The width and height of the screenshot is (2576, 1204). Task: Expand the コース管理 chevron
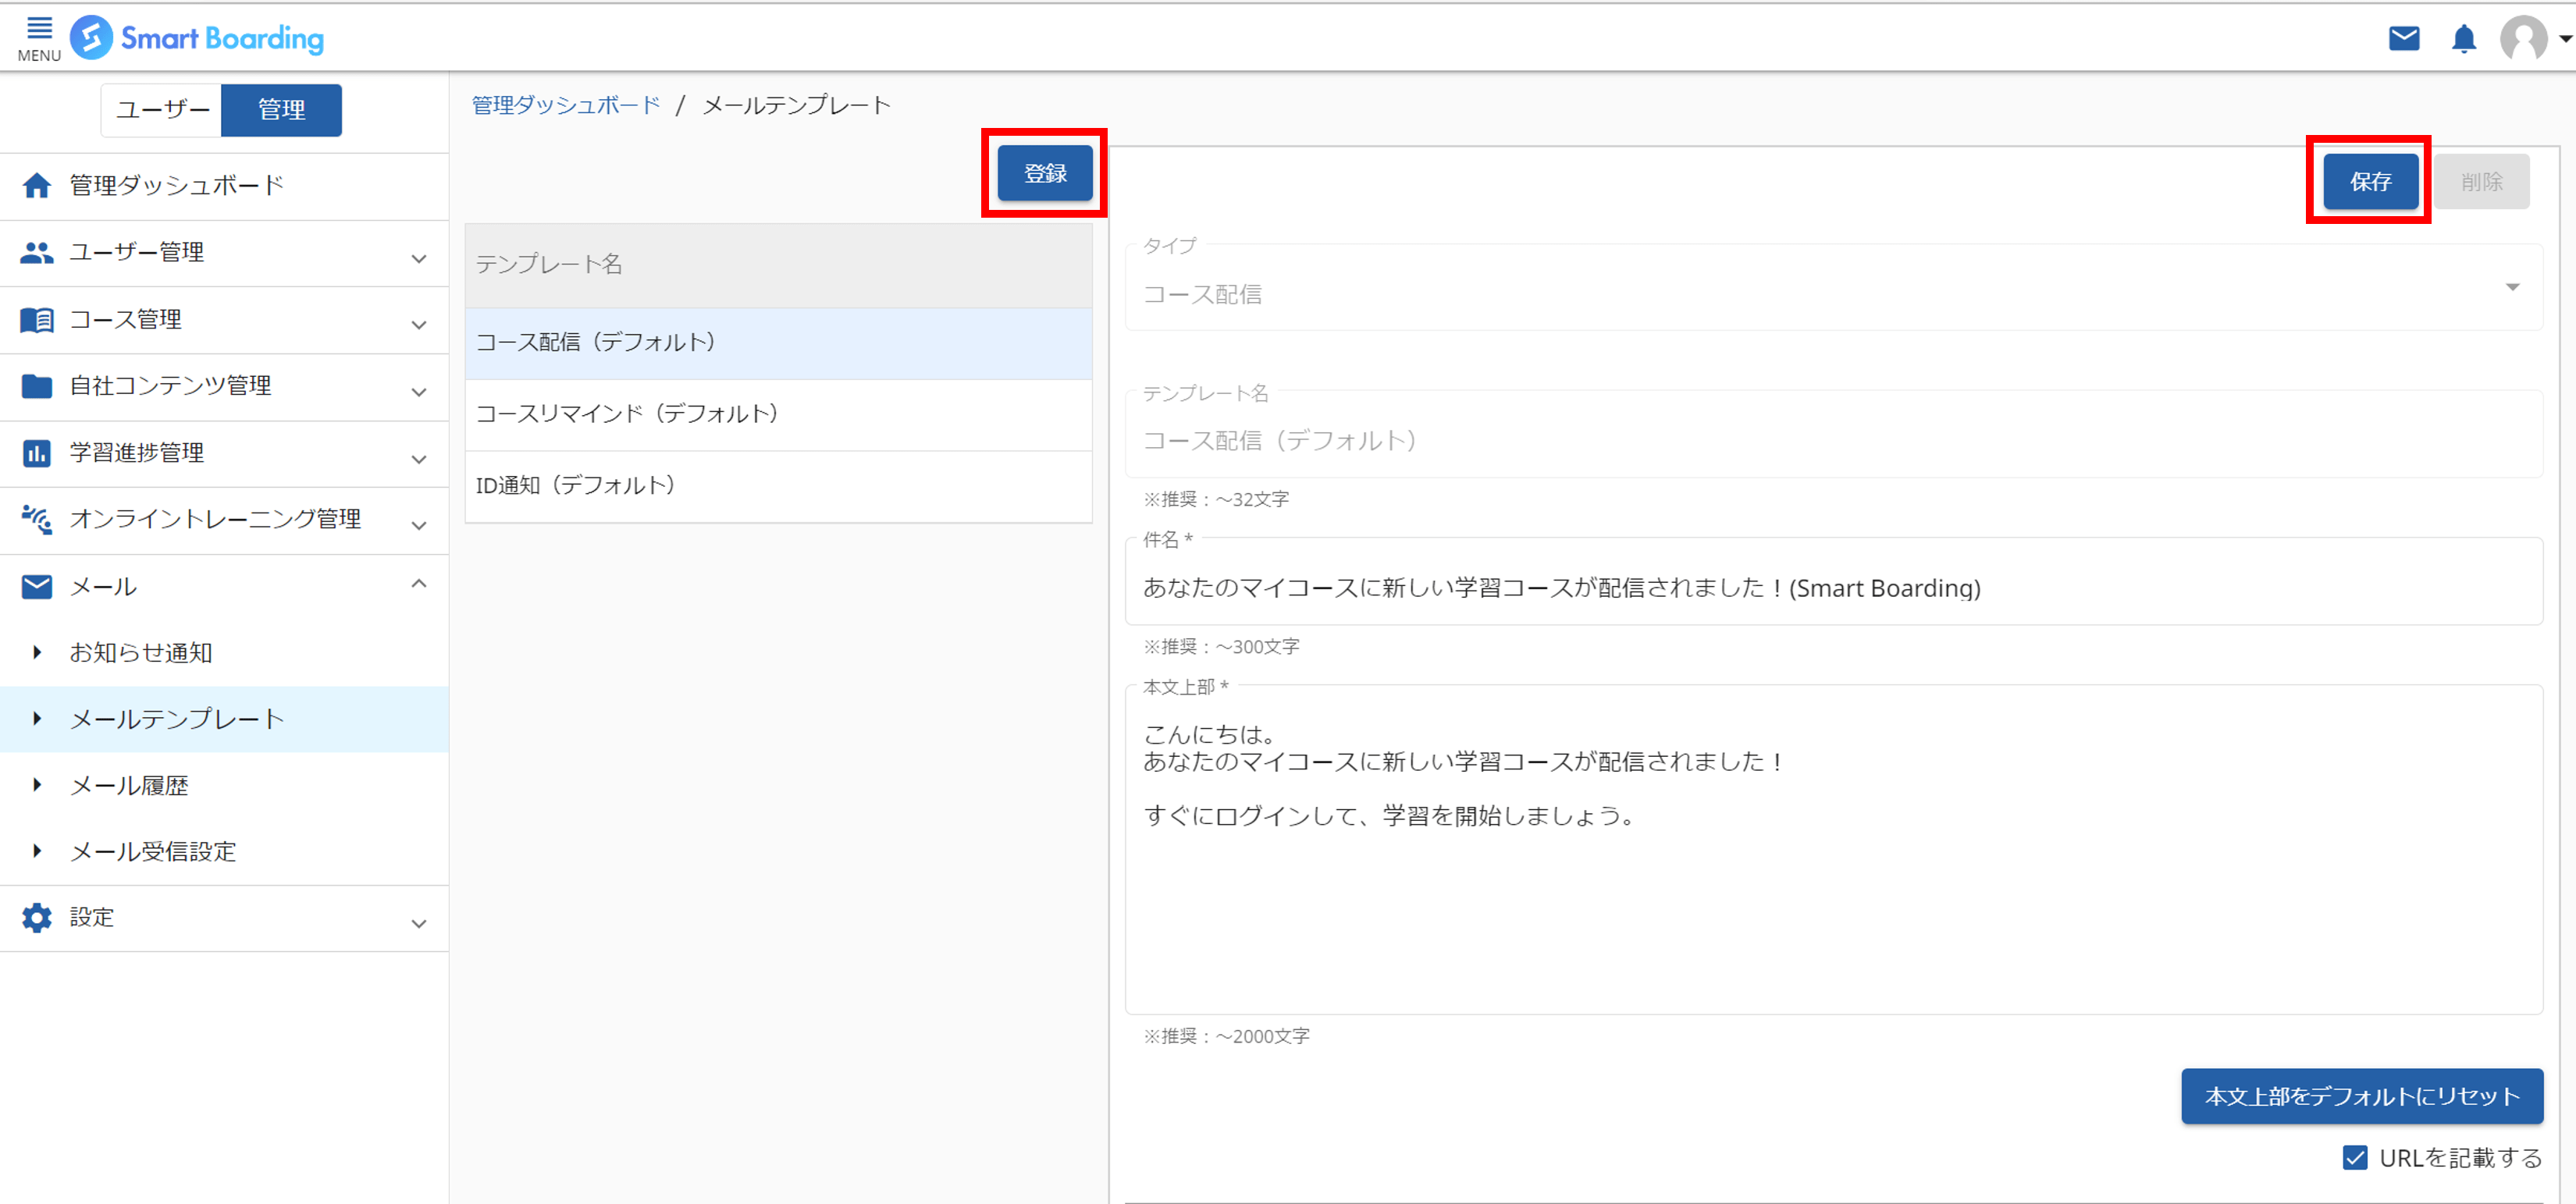(419, 325)
